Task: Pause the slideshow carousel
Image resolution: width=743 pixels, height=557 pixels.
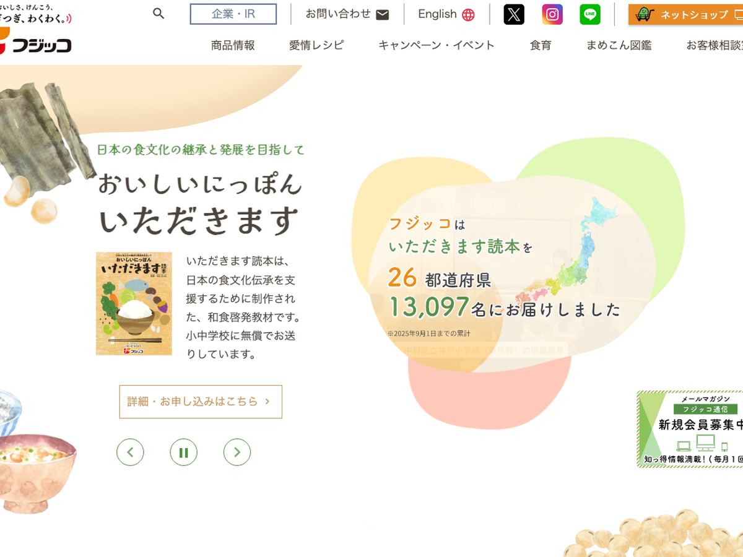Action: click(x=184, y=452)
